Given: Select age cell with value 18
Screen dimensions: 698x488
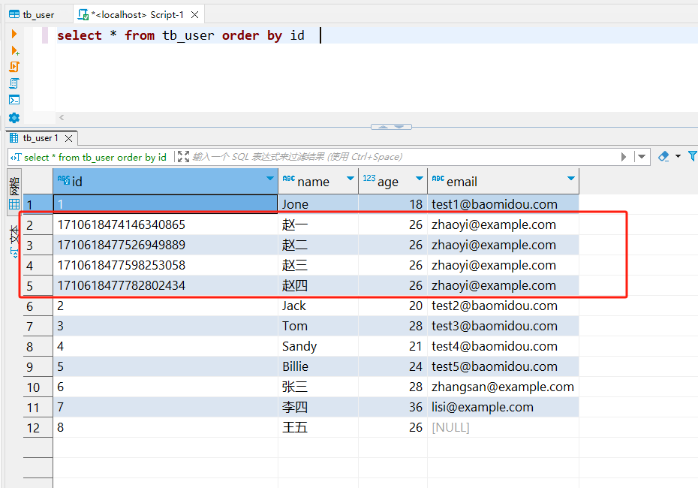Looking at the screenshot, I should point(393,204).
